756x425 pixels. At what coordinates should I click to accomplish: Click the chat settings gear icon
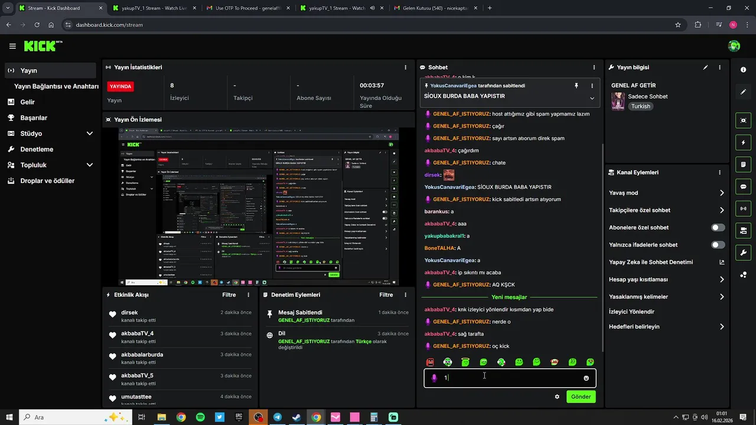[557, 397]
